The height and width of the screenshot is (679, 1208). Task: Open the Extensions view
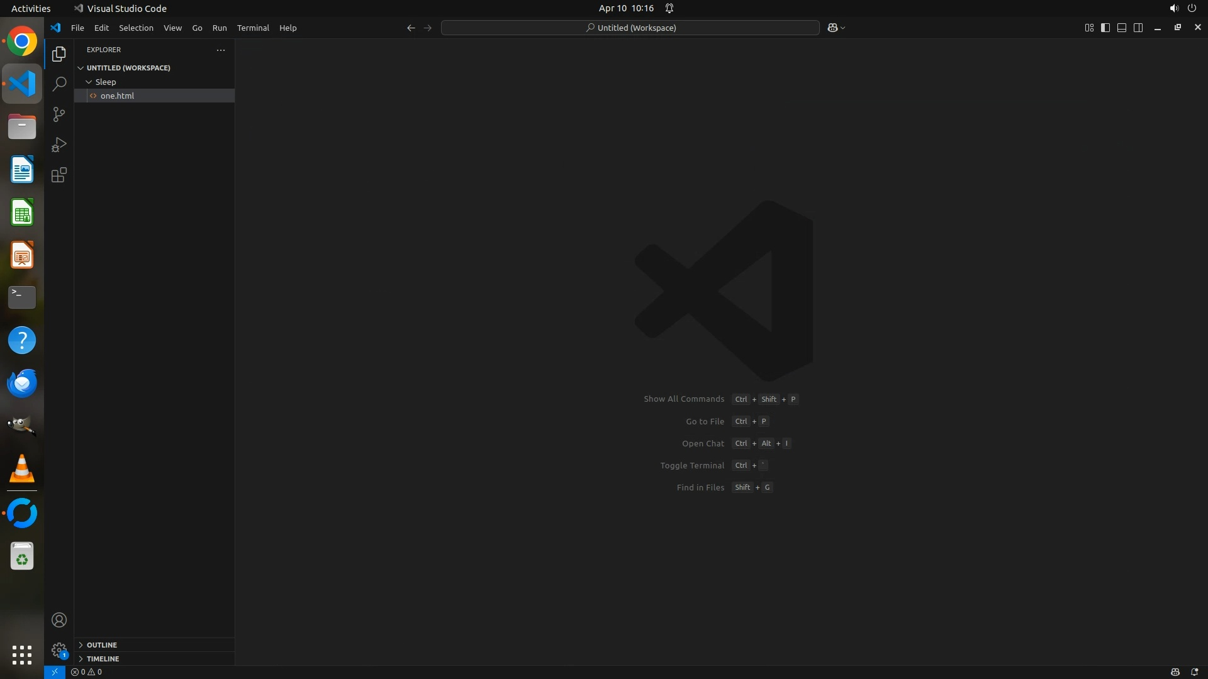[x=59, y=175]
